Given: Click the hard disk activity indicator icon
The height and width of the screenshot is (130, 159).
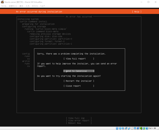Looking at the screenshot, I should click(117, 128).
